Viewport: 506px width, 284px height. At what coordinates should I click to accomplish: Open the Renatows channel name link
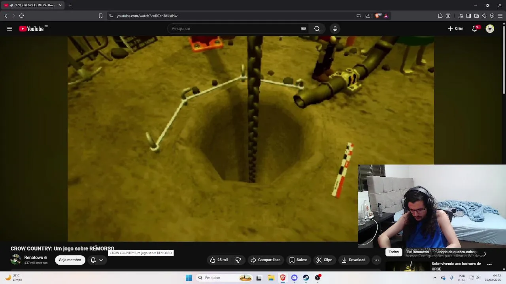(34, 258)
